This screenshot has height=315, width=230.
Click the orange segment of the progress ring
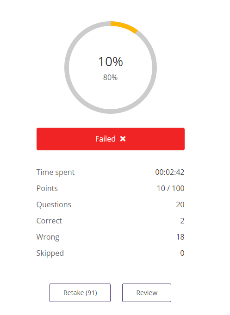point(125,26)
